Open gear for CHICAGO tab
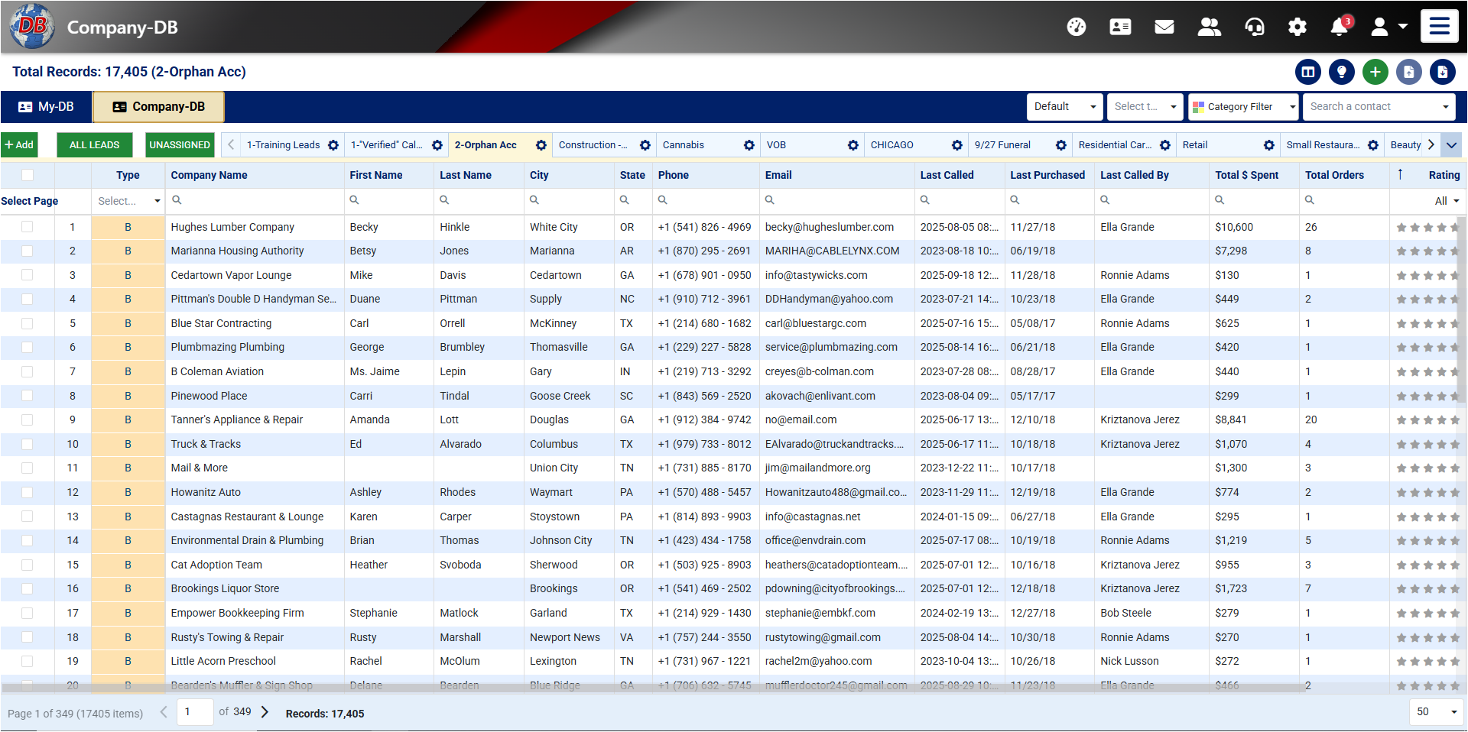The width and height of the screenshot is (1468, 732). click(x=957, y=145)
